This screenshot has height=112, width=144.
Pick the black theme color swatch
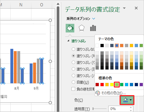pos(102,45)
